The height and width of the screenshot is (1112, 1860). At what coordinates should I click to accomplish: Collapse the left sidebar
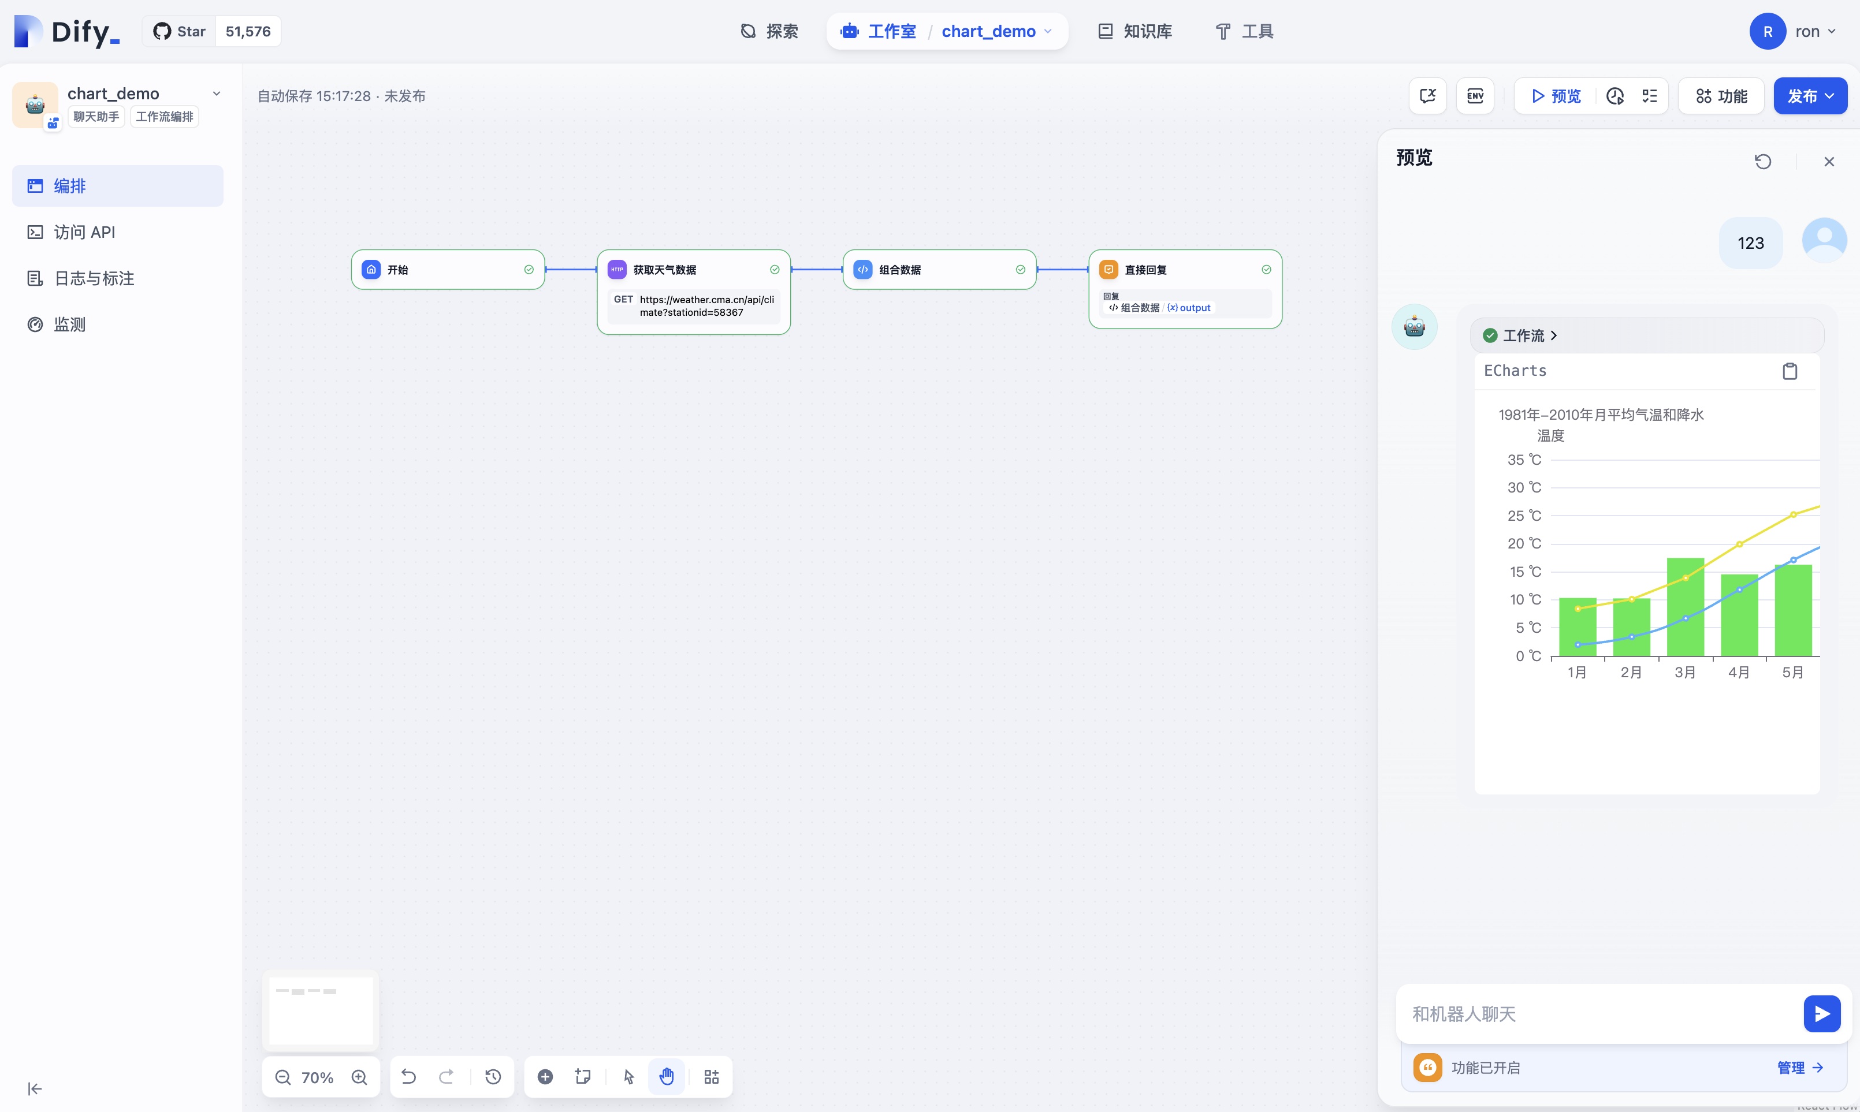35,1089
